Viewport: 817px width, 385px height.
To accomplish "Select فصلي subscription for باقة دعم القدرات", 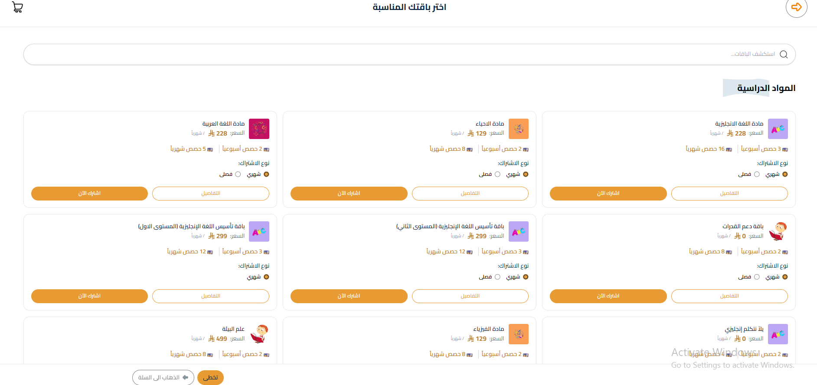I will coord(757,276).
